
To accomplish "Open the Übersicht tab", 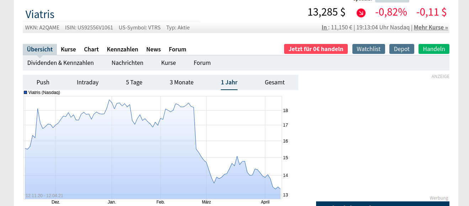I will tap(40, 49).
